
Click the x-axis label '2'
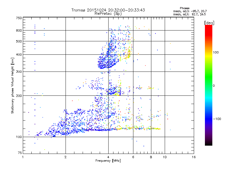[66, 157]
